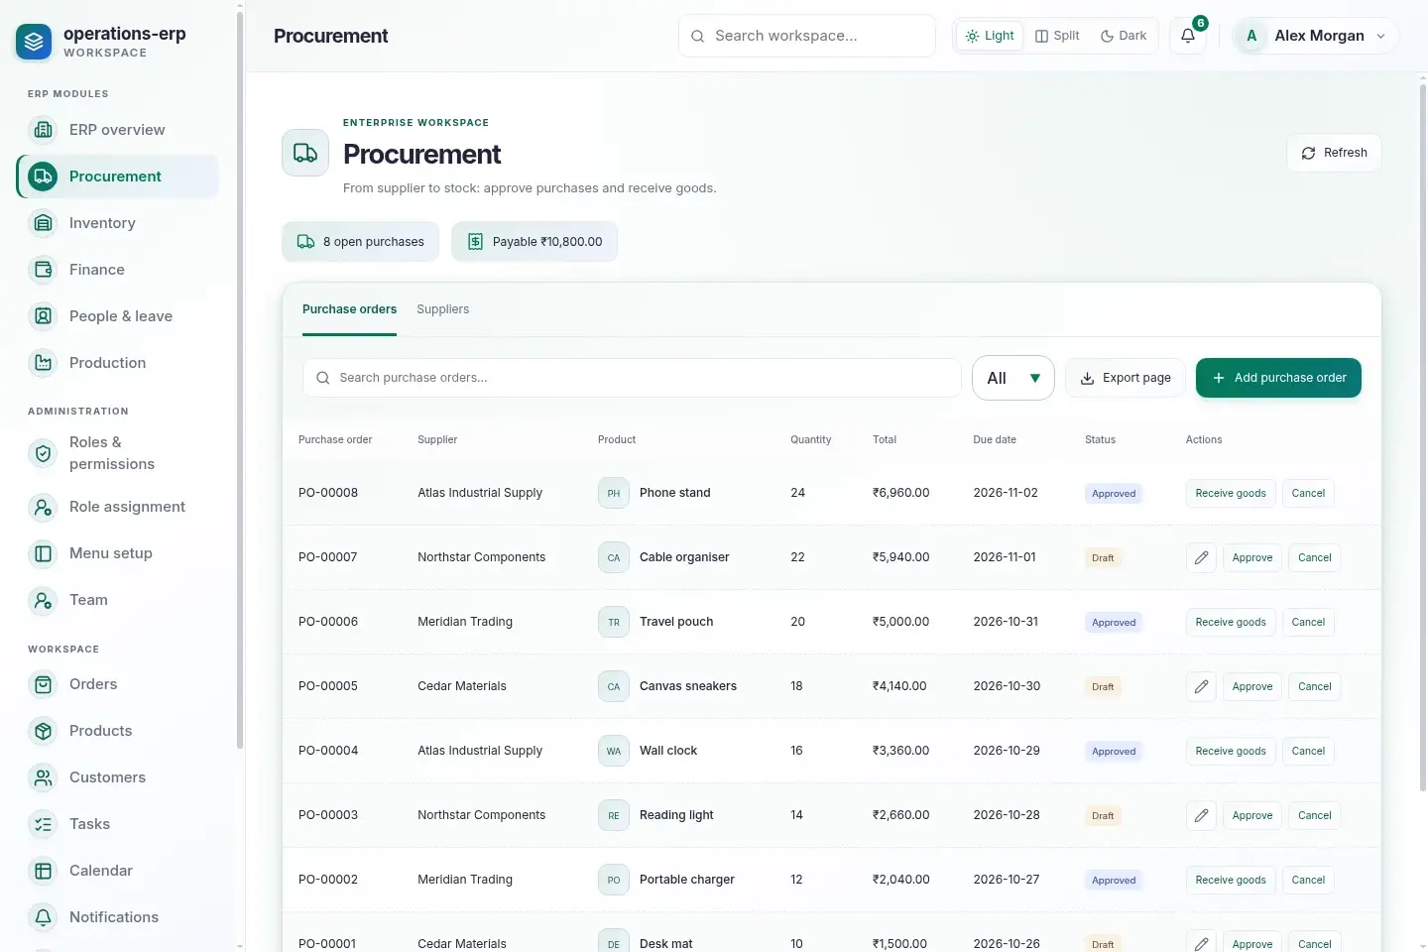
Task: Click the operations-erp workspace logo
Action: pos(34,42)
